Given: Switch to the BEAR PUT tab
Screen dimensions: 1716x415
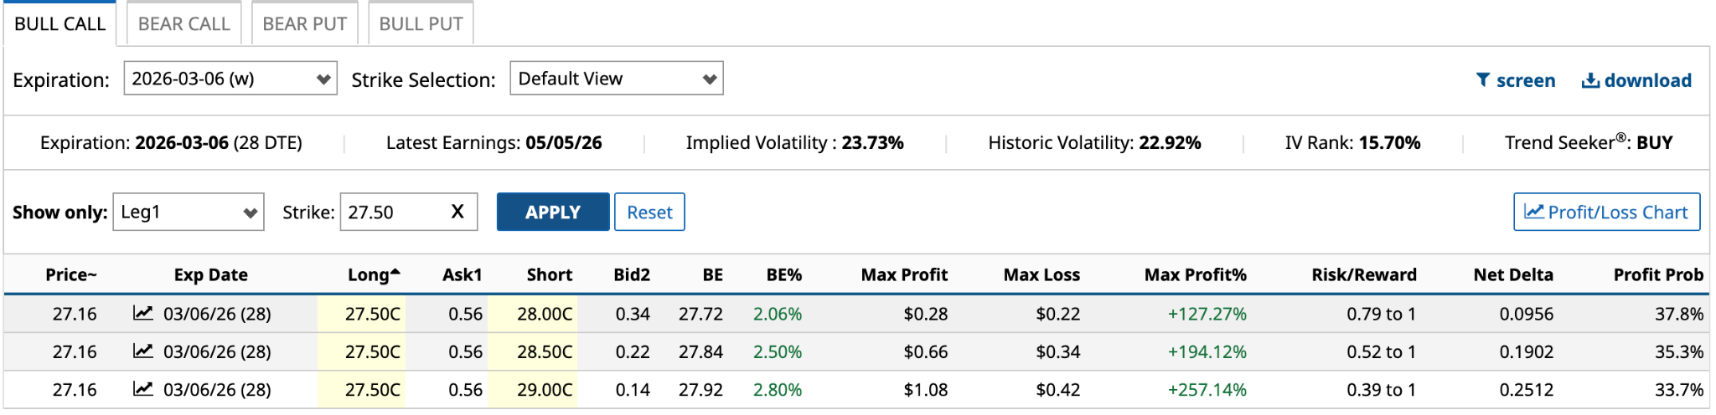Looking at the screenshot, I should pyautogui.click(x=304, y=23).
